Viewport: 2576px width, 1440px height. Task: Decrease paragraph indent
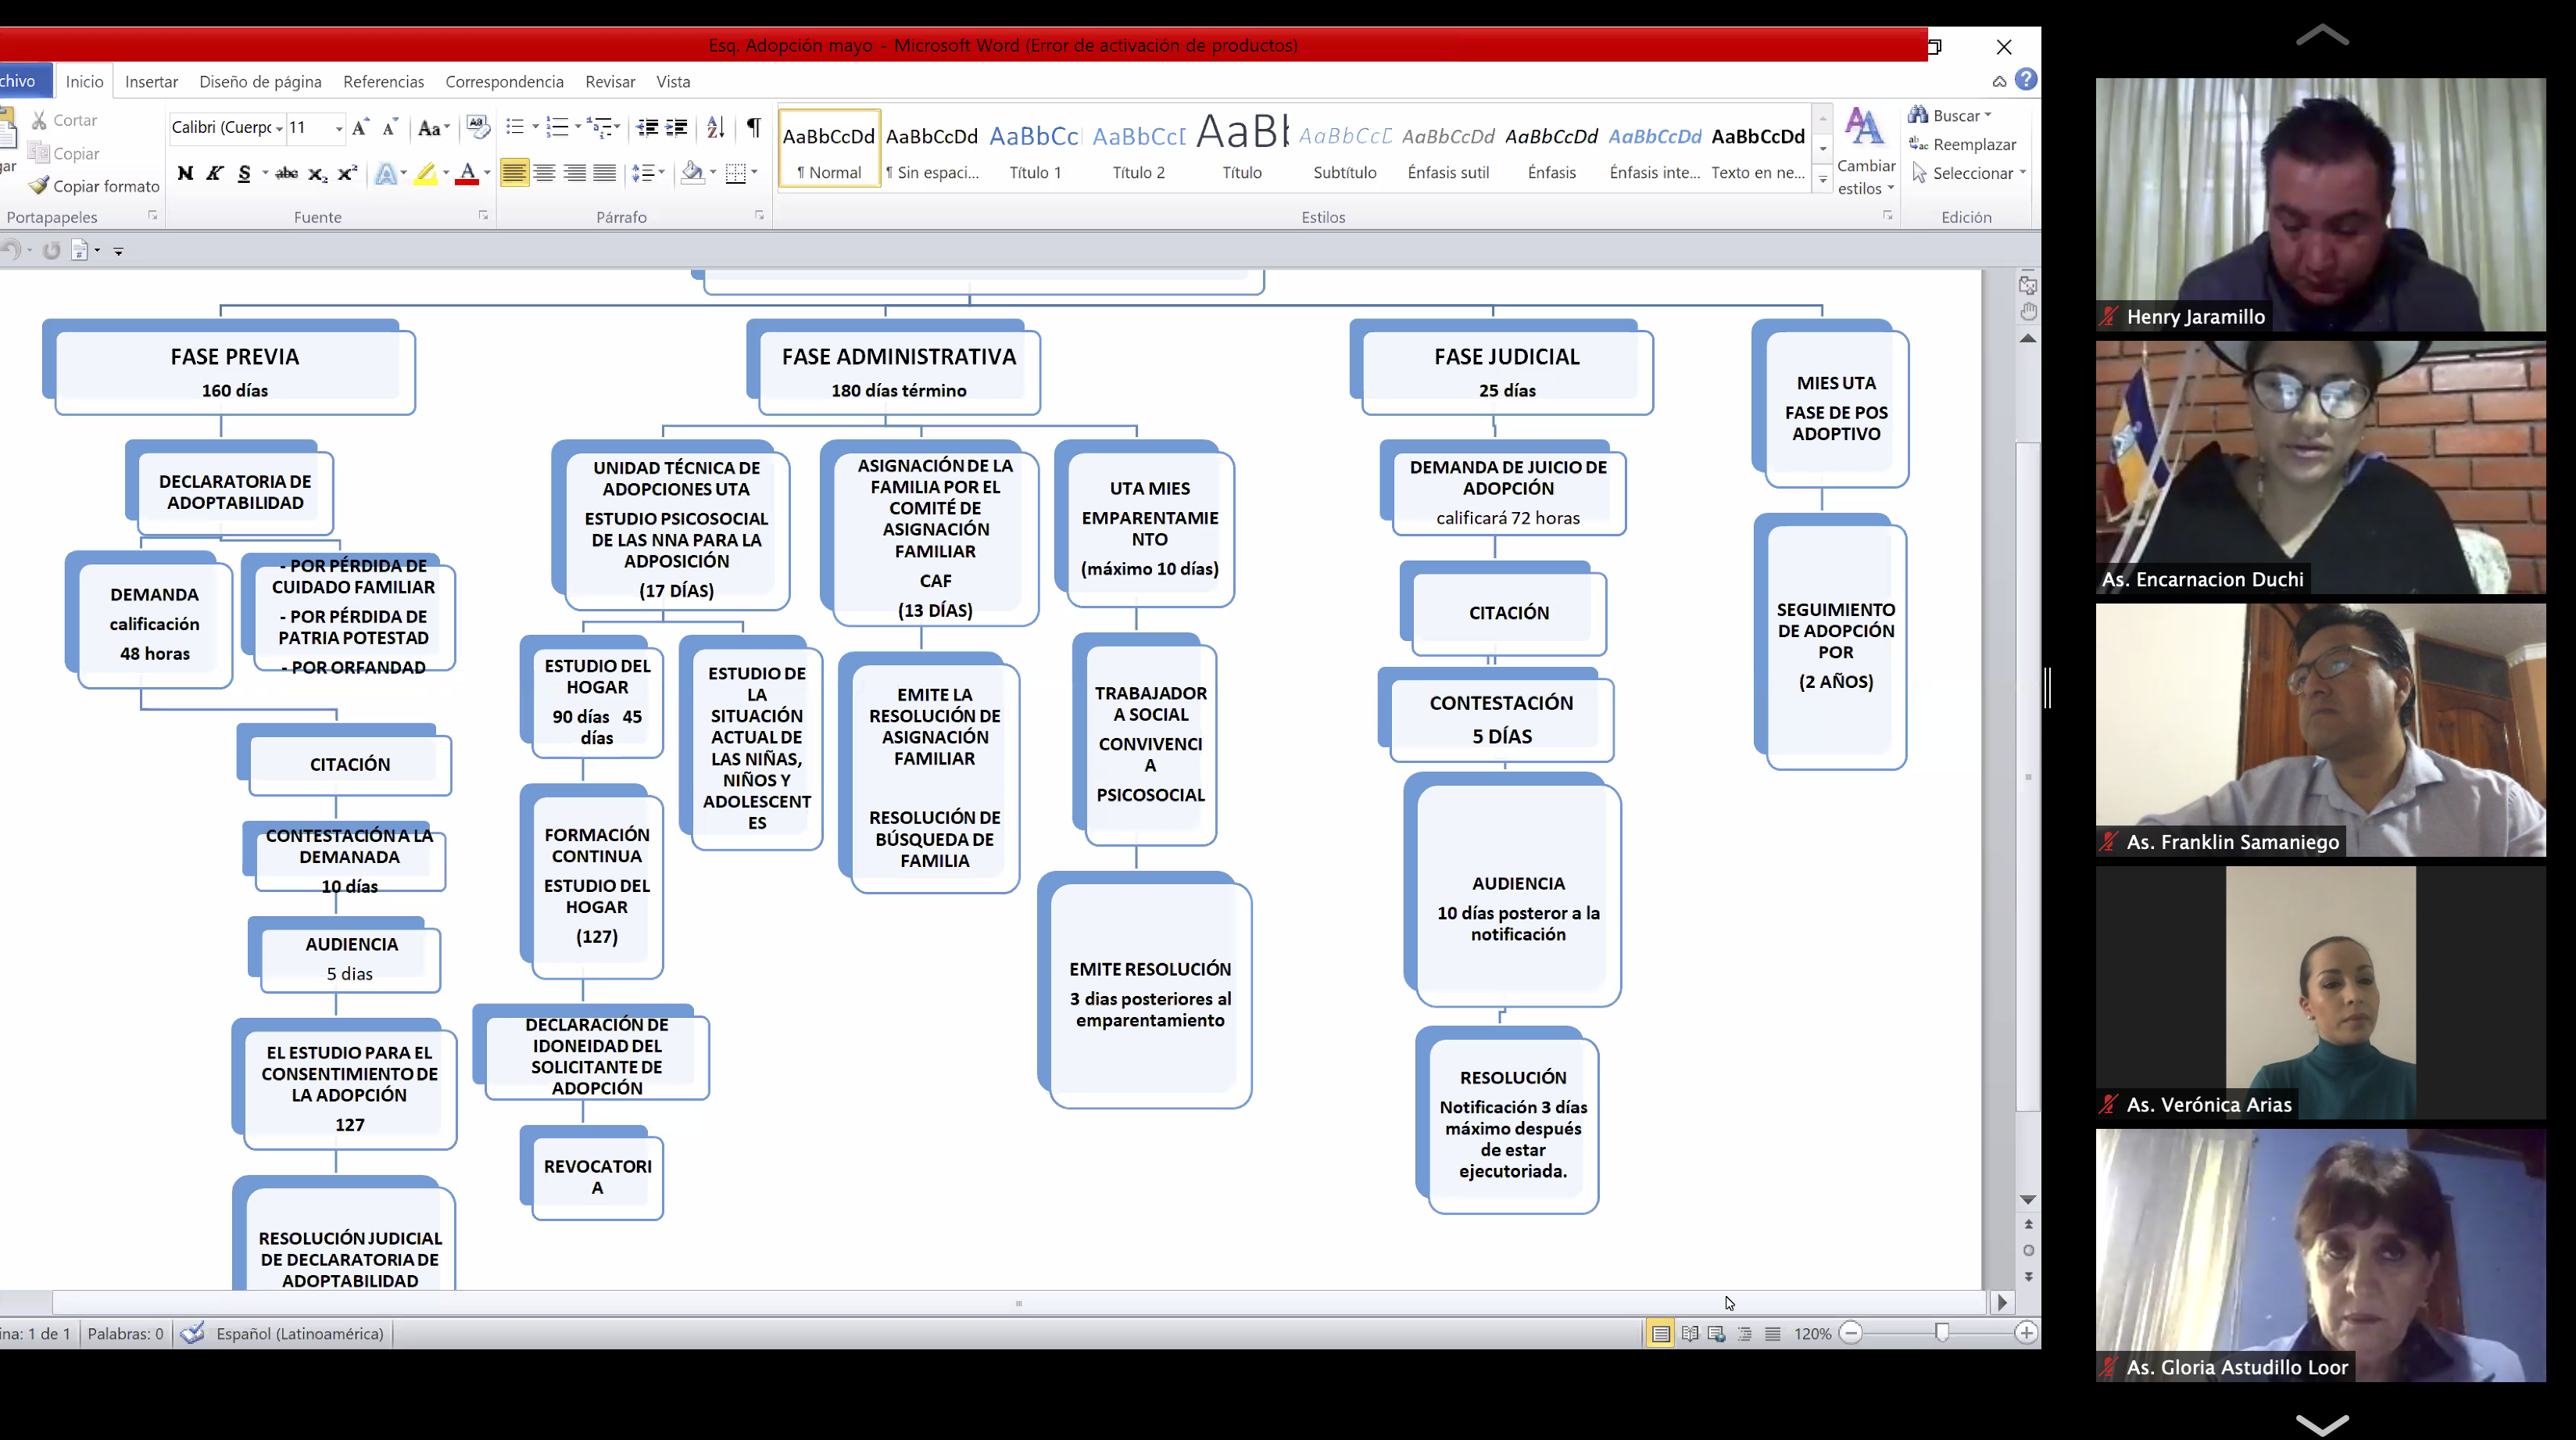(x=647, y=127)
